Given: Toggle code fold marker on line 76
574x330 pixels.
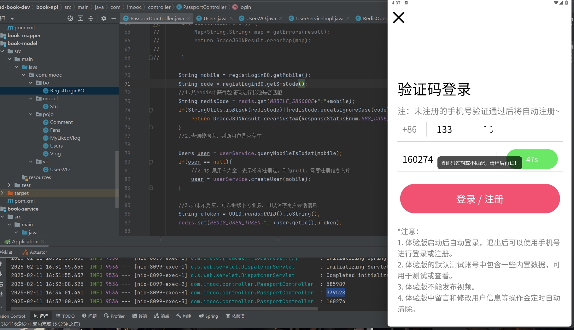Looking at the screenshot, I should coord(151,127).
